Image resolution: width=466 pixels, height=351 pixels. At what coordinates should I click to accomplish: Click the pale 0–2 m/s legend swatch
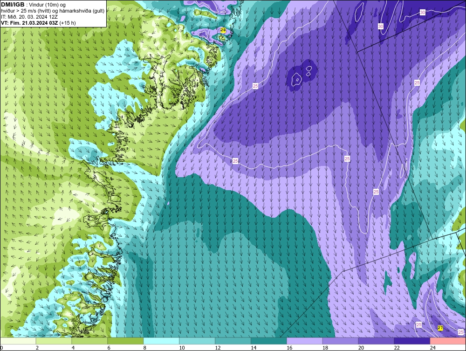(x=18, y=341)
